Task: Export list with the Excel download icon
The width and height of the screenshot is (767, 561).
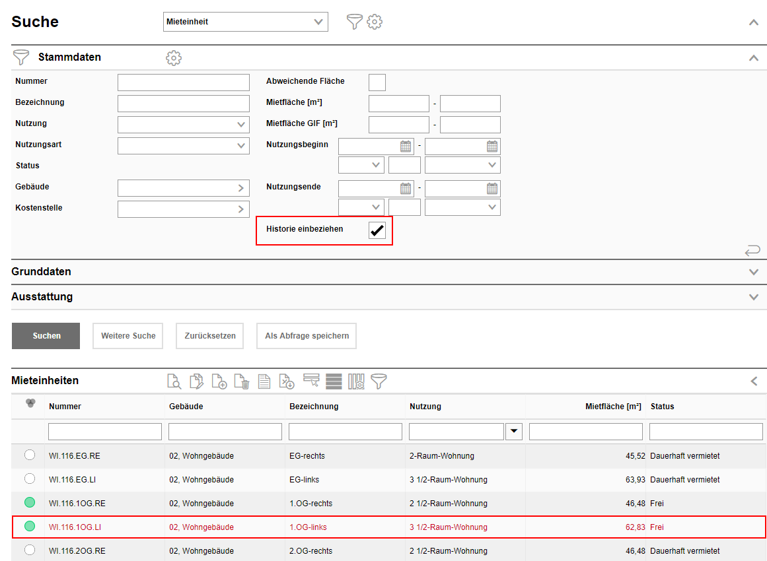Action: 287,381
